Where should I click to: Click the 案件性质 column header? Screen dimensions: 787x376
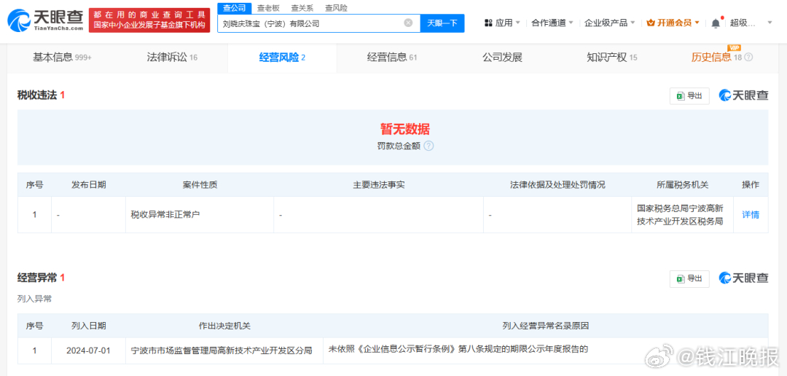[200, 185]
